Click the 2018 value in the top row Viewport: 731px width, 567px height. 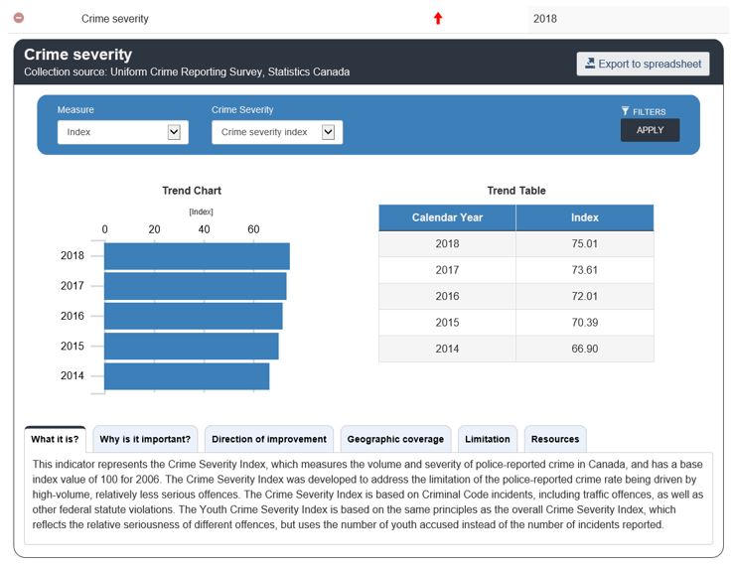click(545, 19)
